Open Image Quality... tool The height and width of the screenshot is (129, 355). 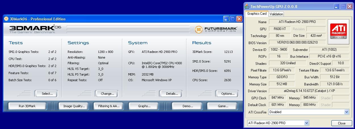[x=74, y=106]
